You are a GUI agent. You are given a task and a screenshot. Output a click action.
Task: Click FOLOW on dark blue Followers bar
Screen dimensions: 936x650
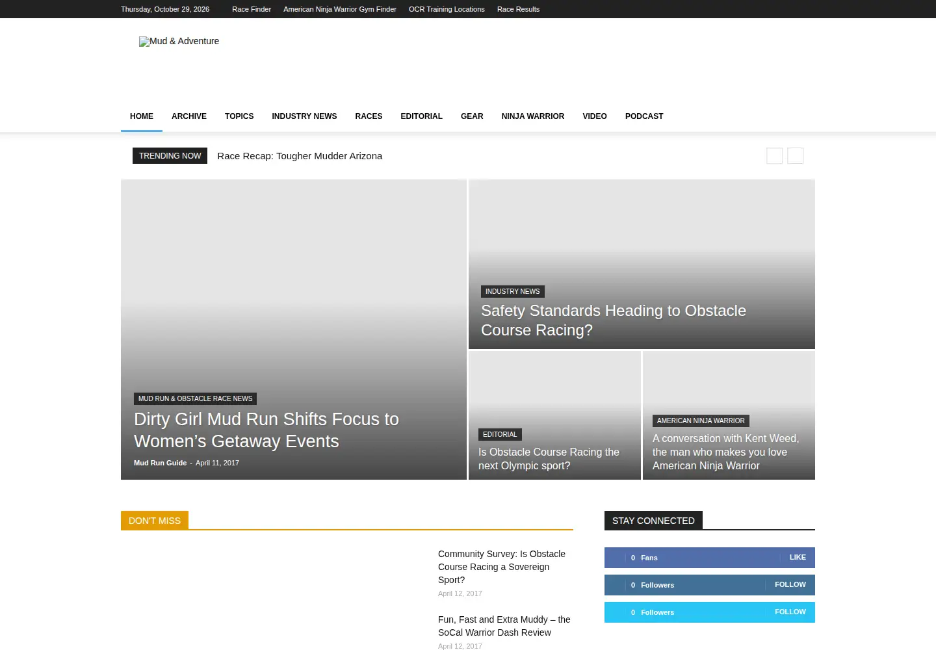pos(790,584)
